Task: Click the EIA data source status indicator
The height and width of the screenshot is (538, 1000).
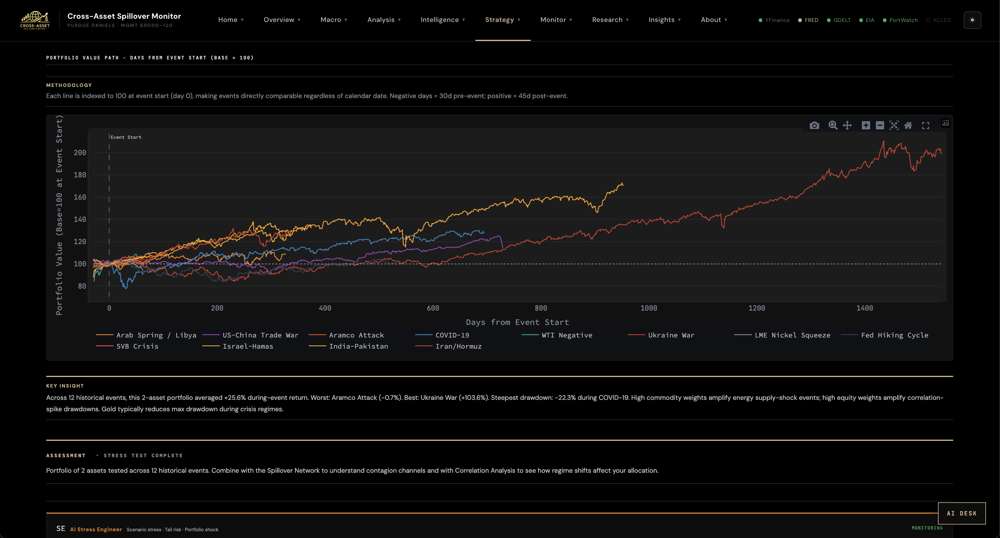Action: tap(867, 20)
